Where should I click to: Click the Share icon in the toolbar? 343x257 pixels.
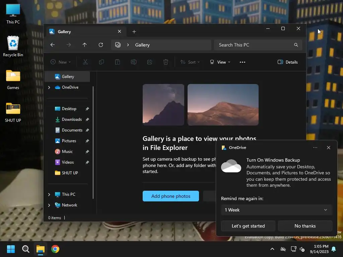click(x=150, y=62)
